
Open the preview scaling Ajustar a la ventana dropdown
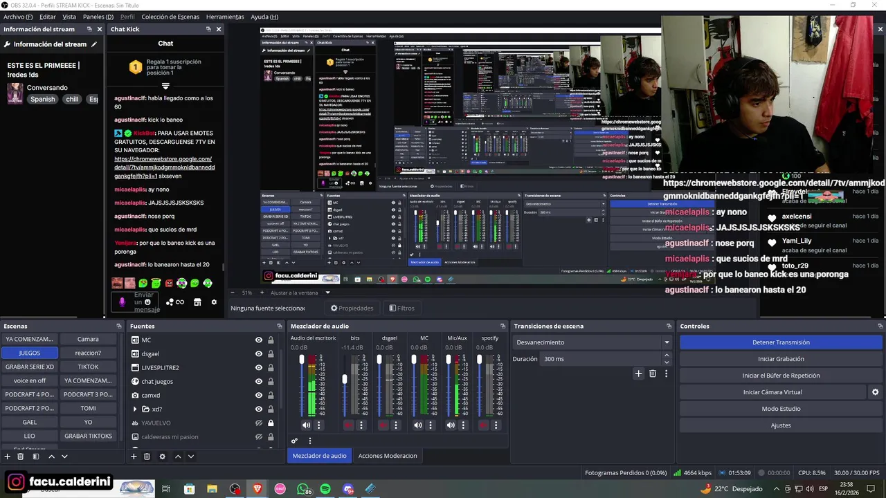tap(300, 293)
